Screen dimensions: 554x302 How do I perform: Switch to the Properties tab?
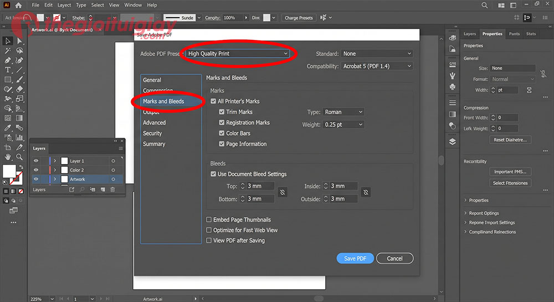pyautogui.click(x=492, y=34)
